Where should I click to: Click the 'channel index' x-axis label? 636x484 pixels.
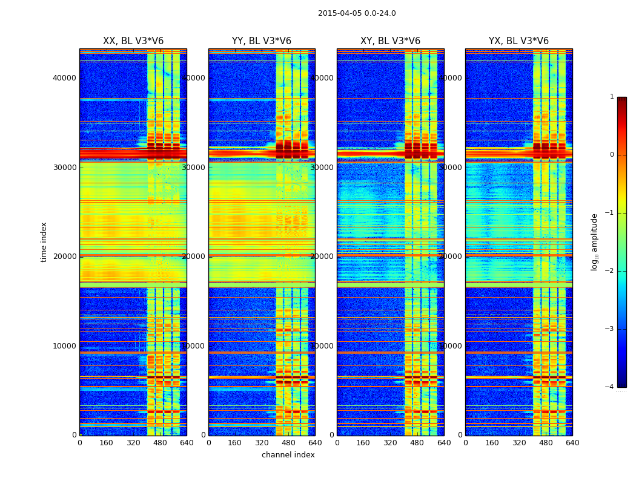(288, 455)
